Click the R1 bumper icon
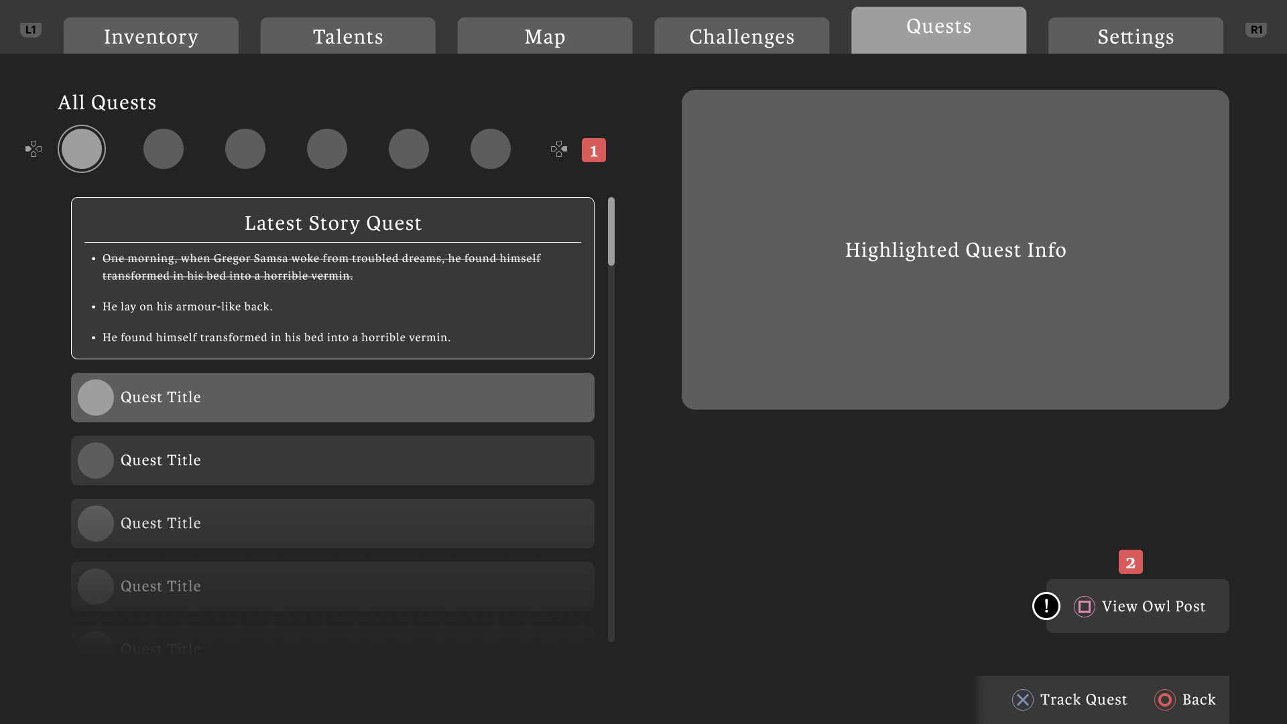 point(1257,29)
